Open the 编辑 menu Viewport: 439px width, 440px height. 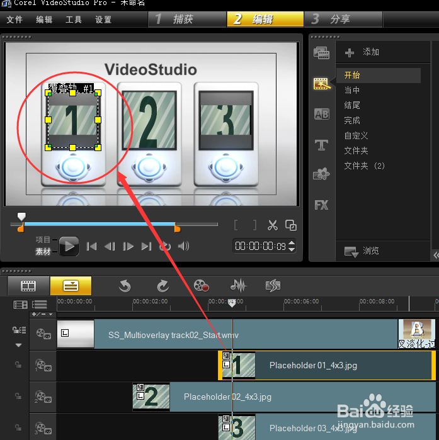pyautogui.click(x=44, y=20)
